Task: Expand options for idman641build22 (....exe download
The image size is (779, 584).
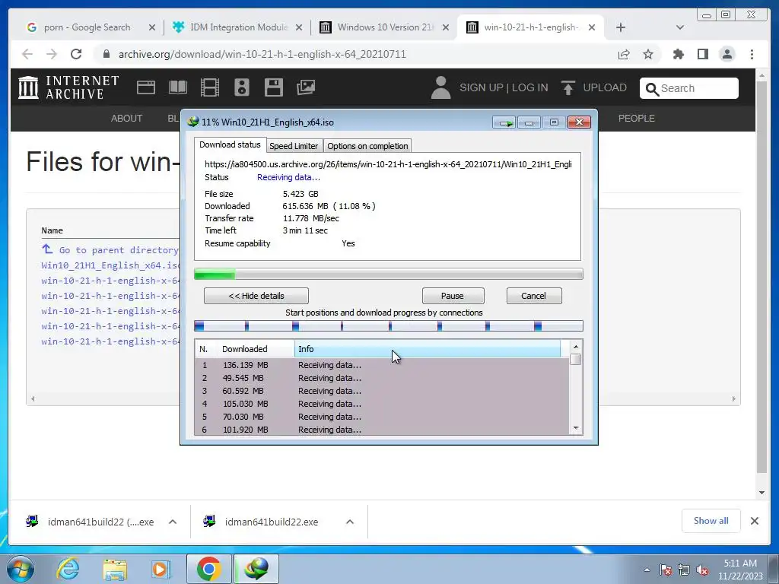Action: tap(173, 522)
